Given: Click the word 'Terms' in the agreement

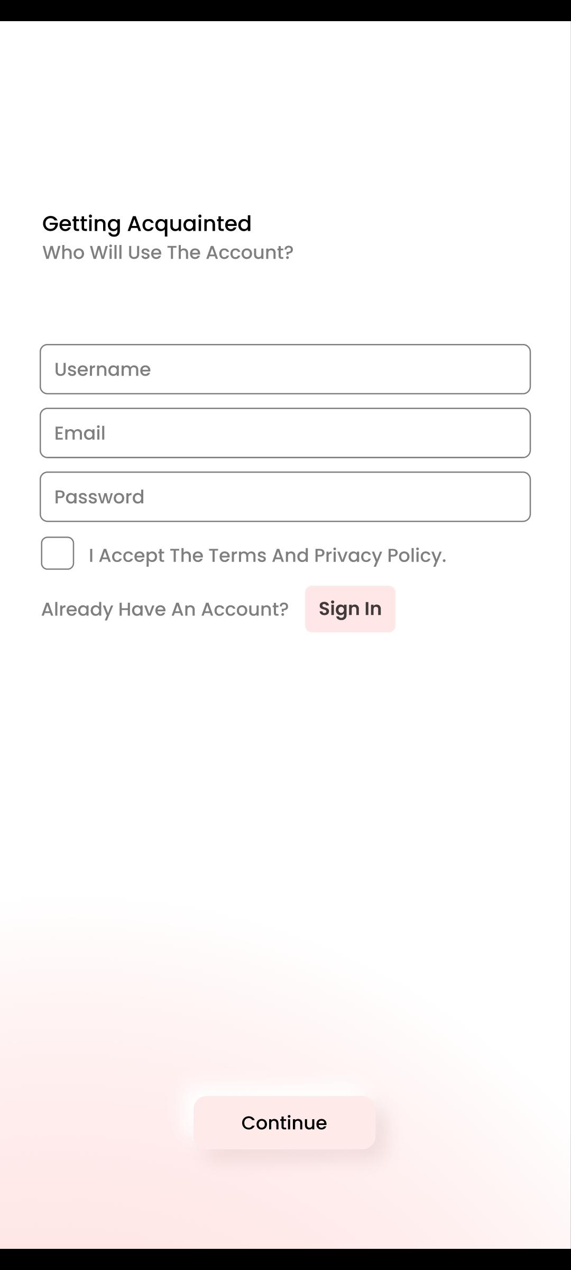Looking at the screenshot, I should 237,556.
